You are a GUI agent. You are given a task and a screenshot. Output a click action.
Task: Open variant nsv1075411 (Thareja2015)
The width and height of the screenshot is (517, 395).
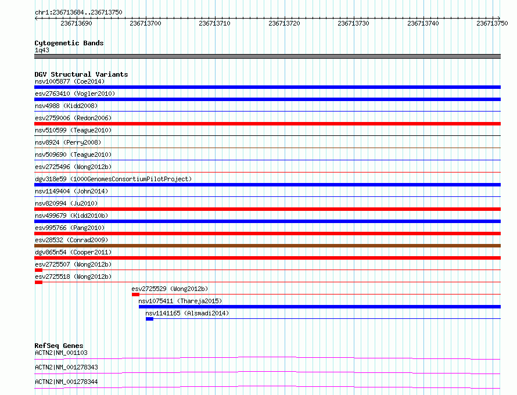coord(180,301)
